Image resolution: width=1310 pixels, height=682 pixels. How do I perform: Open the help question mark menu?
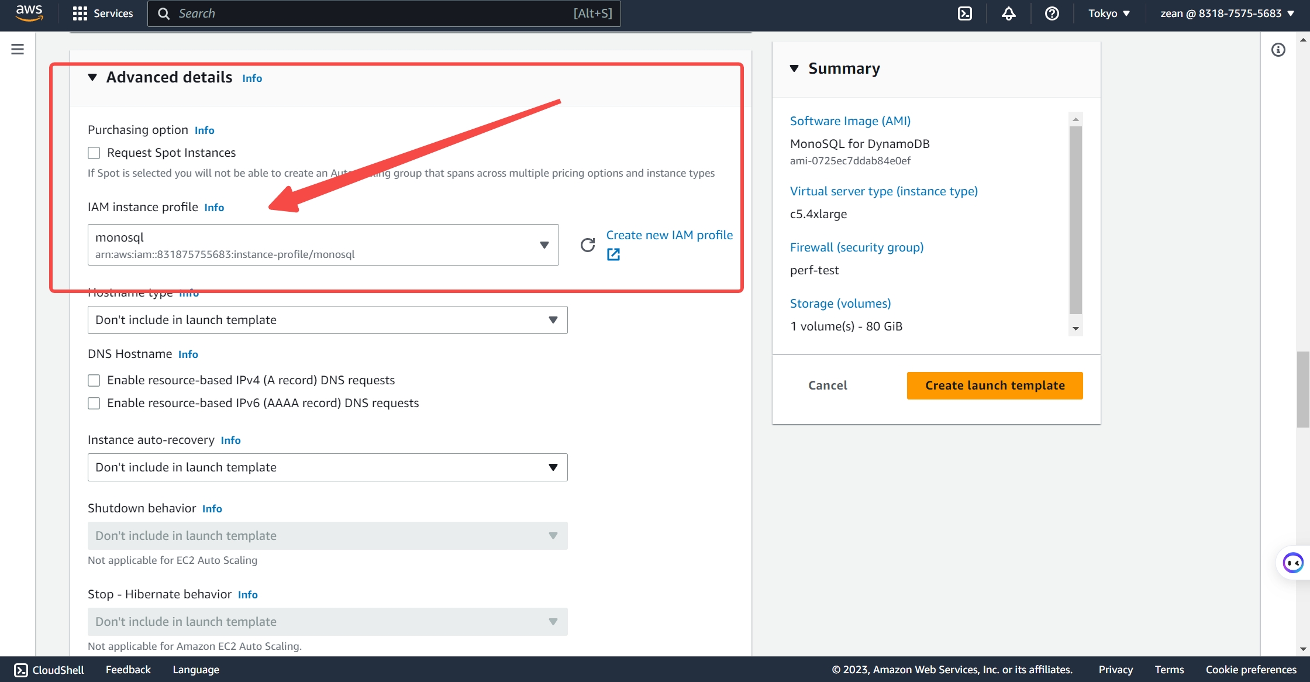coord(1052,13)
